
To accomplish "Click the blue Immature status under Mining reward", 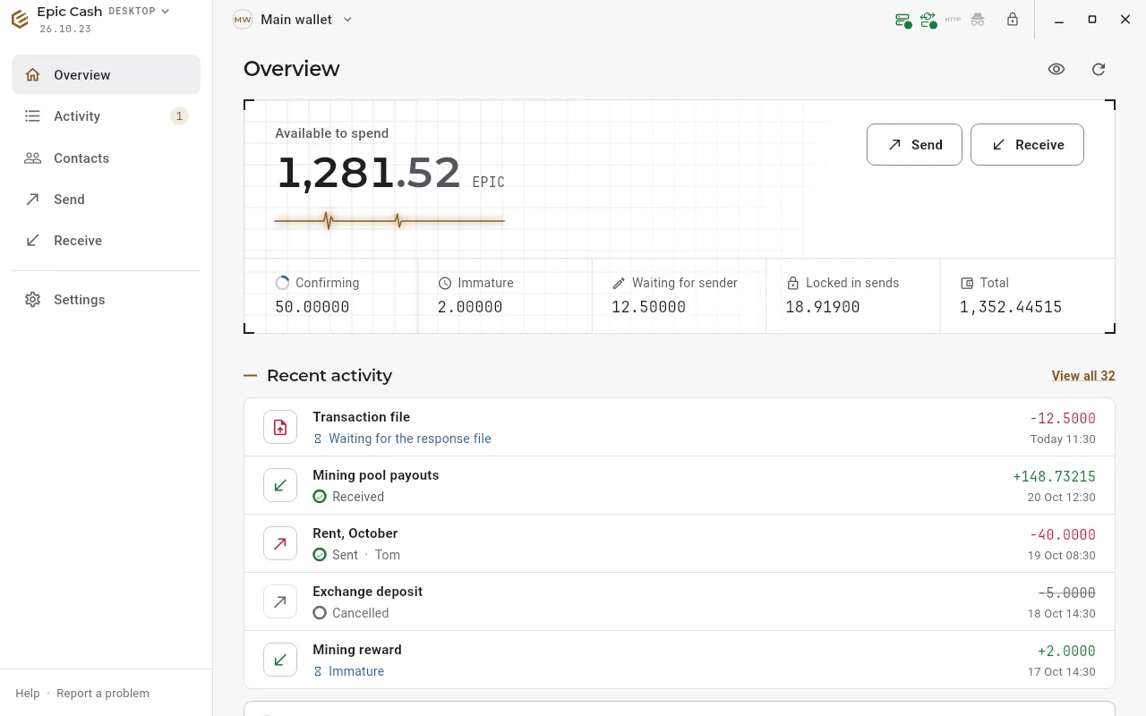I will click(348, 671).
